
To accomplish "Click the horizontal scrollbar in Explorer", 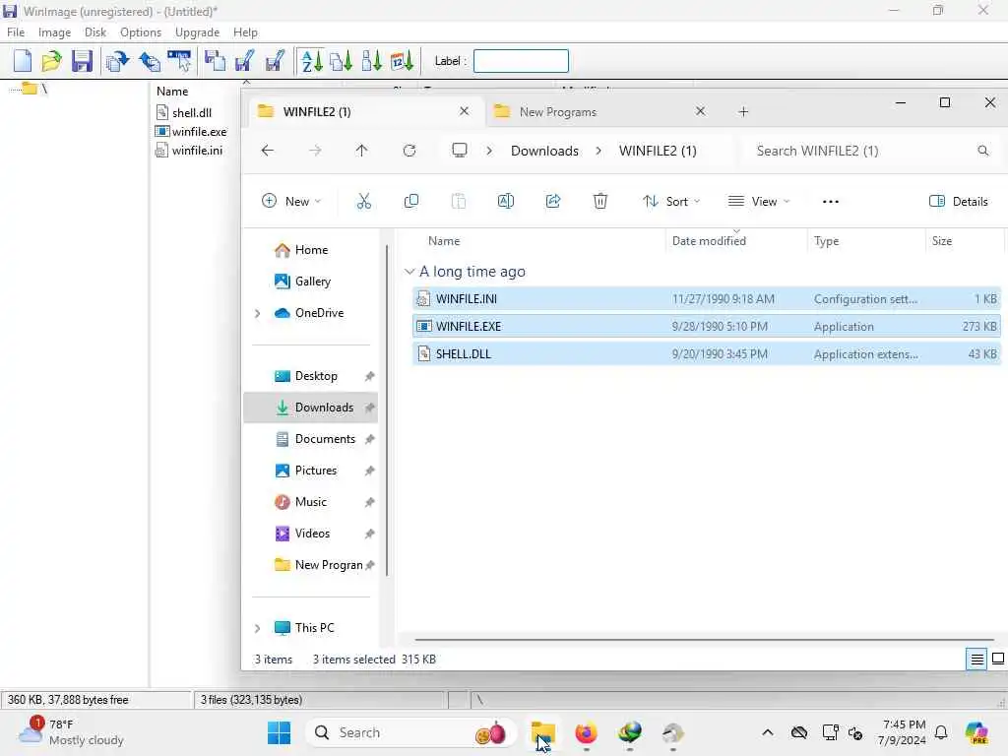I will tap(704, 640).
